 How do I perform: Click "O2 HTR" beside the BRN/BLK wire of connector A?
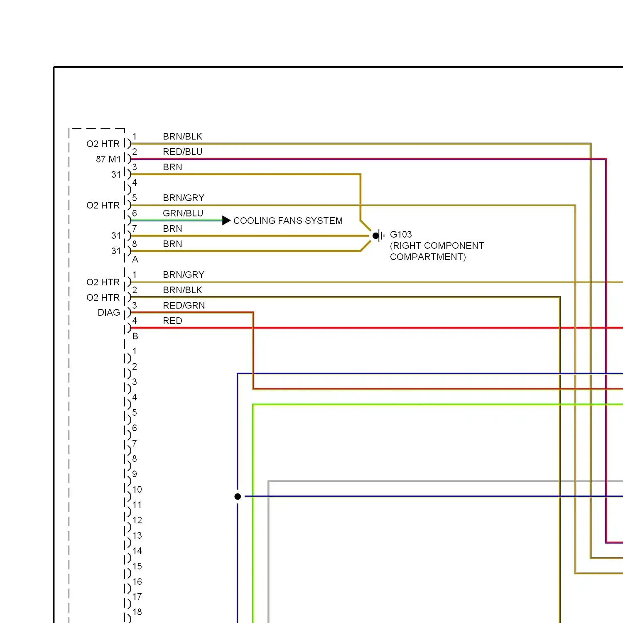(103, 144)
